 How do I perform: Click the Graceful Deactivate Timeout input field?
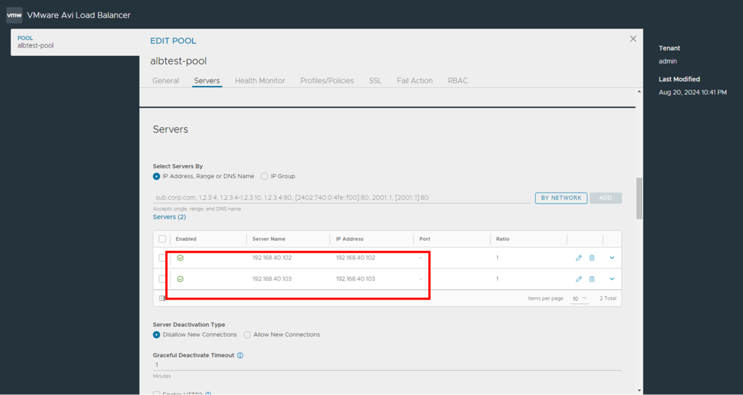click(x=387, y=365)
